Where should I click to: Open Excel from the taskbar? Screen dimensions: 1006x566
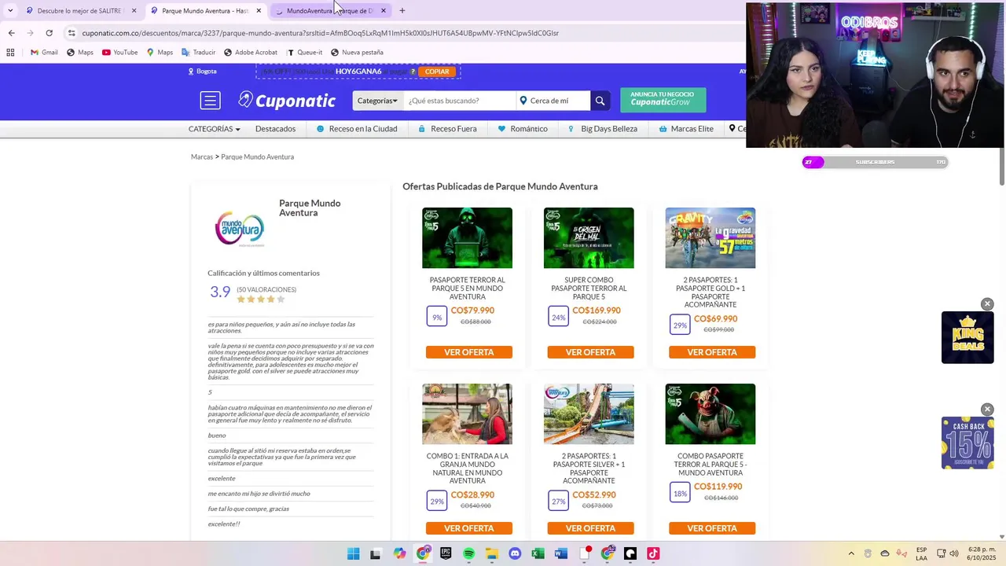pyautogui.click(x=538, y=553)
